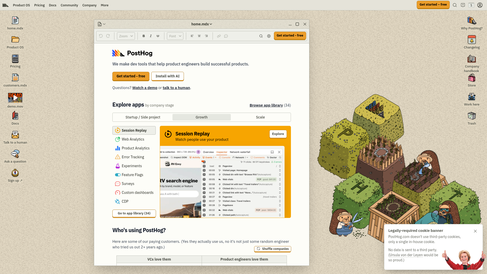Toggle italic formatting
This screenshot has height=274, width=487.
(x=151, y=36)
